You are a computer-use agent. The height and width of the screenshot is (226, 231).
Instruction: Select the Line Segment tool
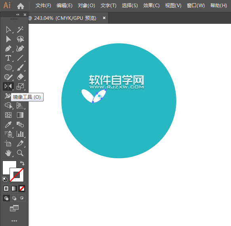[x=20, y=58]
